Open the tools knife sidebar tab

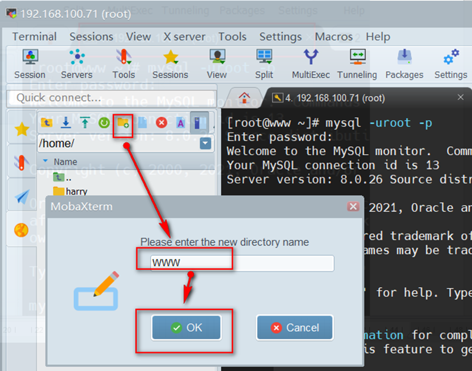tap(22, 163)
